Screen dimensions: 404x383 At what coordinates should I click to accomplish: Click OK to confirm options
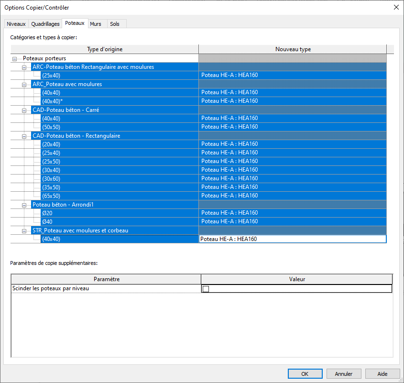click(x=305, y=374)
